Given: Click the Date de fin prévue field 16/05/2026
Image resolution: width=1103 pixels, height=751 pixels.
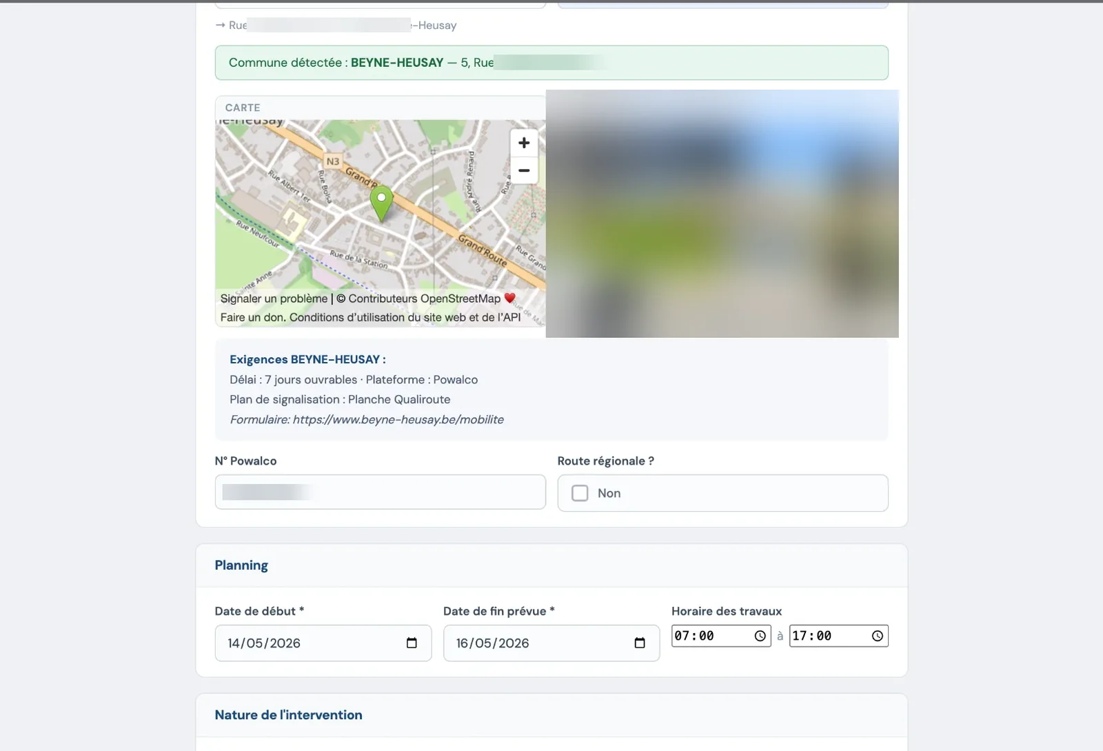Looking at the screenshot, I should [551, 643].
